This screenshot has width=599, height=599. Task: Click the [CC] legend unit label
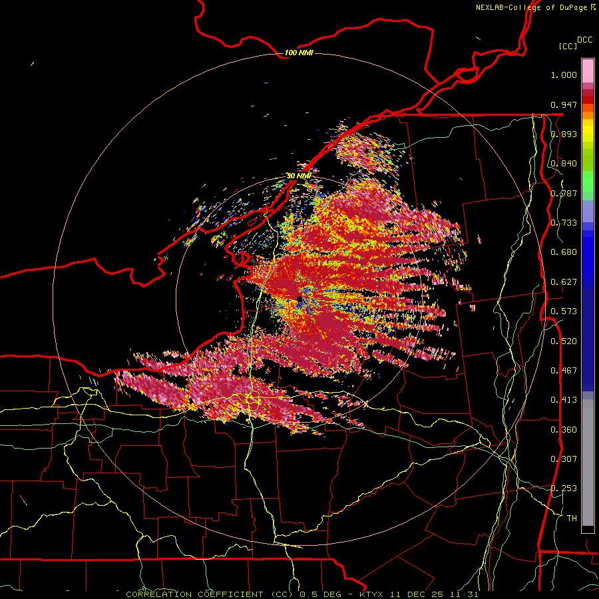pos(568,47)
